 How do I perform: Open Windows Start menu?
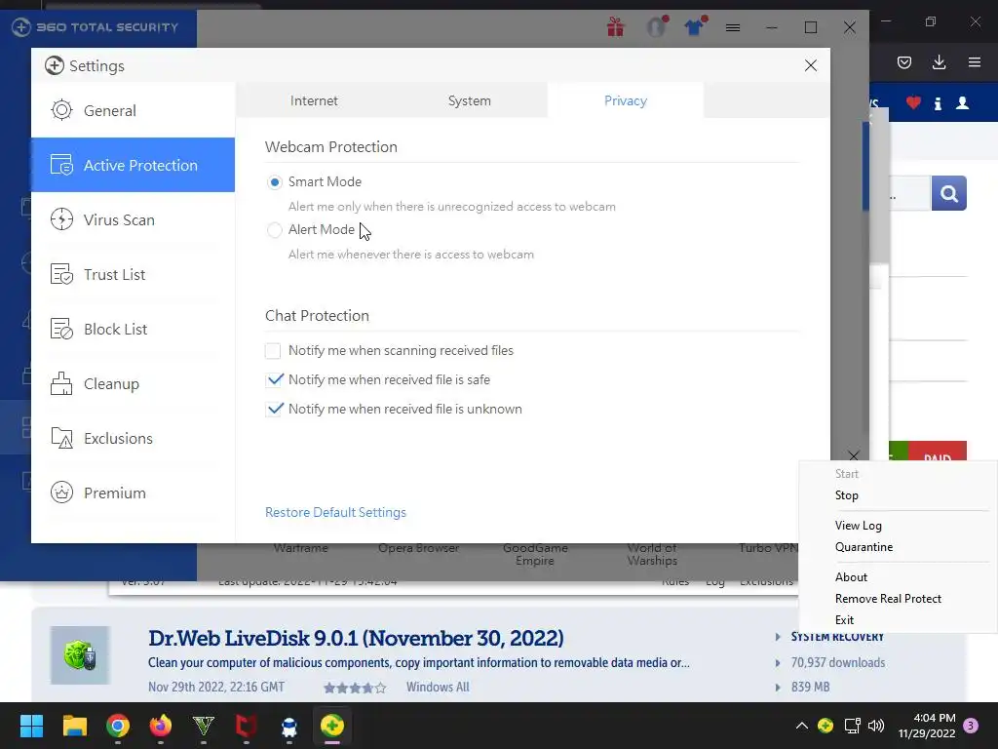[x=31, y=726]
